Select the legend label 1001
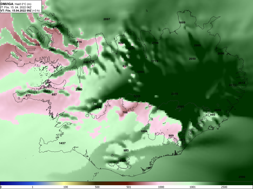The height and width of the screenshot is (189, 253). coord(193,187)
